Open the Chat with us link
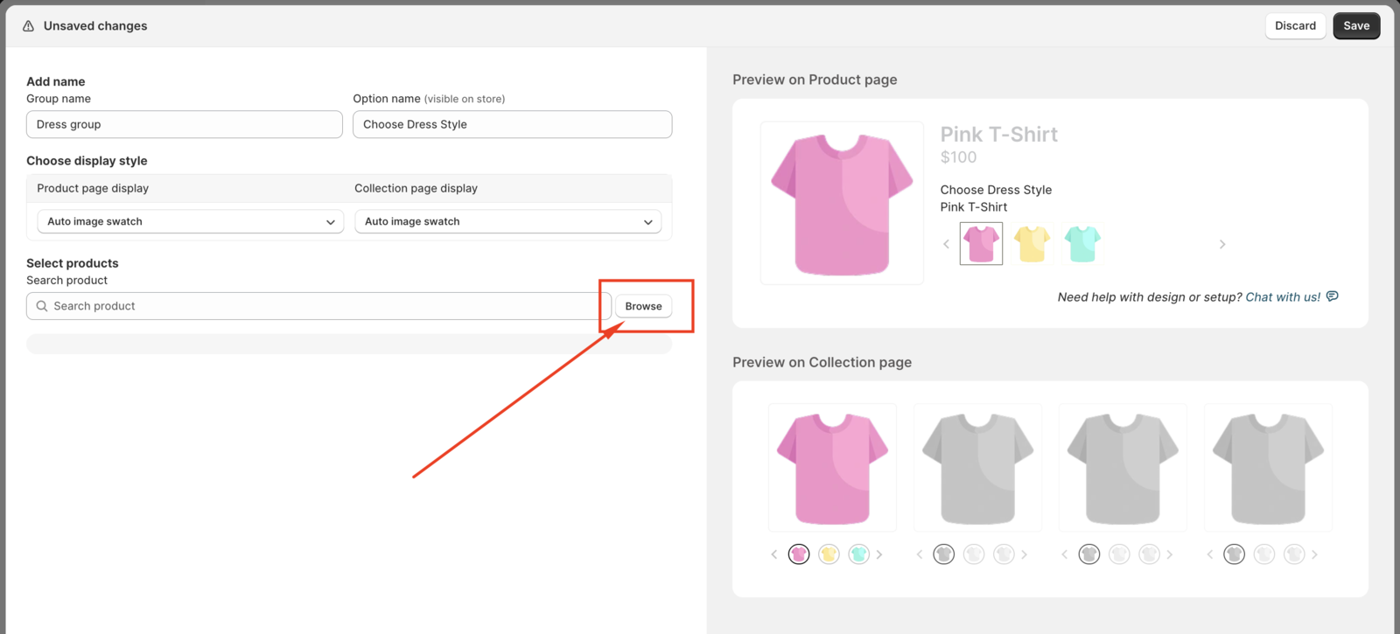 point(1283,296)
